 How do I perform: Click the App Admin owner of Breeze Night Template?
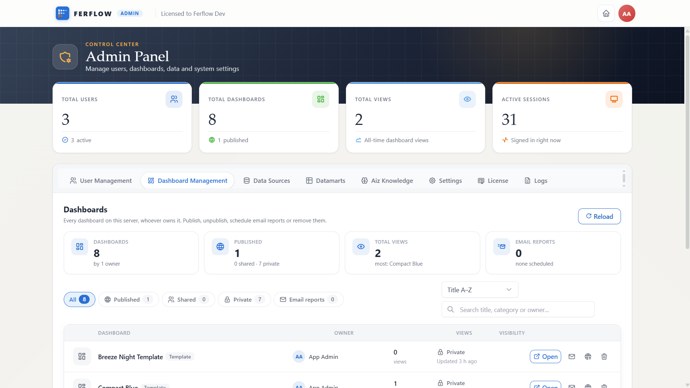tap(316, 357)
